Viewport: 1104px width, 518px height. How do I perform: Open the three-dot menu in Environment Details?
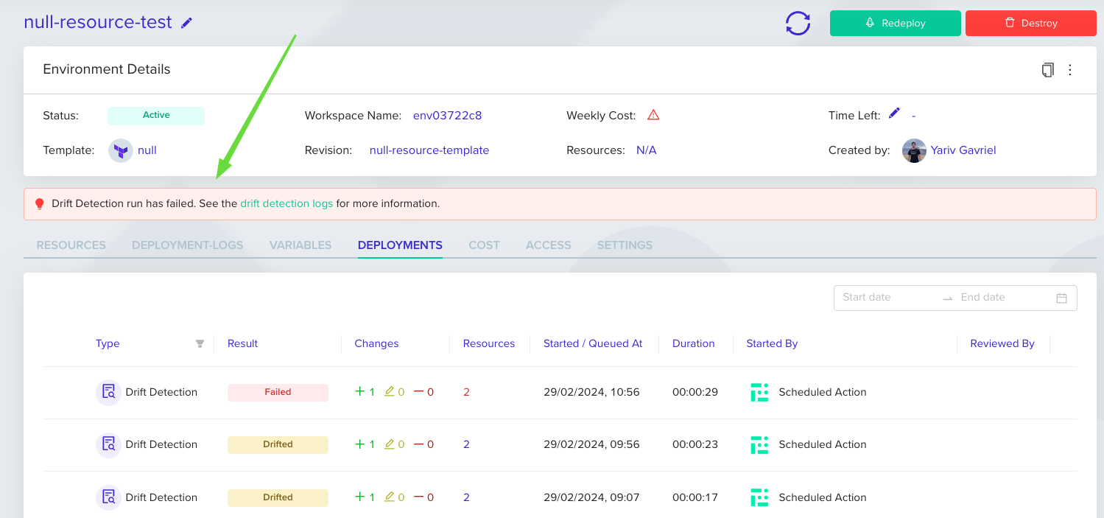(x=1070, y=70)
